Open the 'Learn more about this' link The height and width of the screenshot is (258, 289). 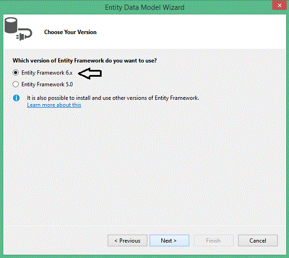click(x=54, y=105)
